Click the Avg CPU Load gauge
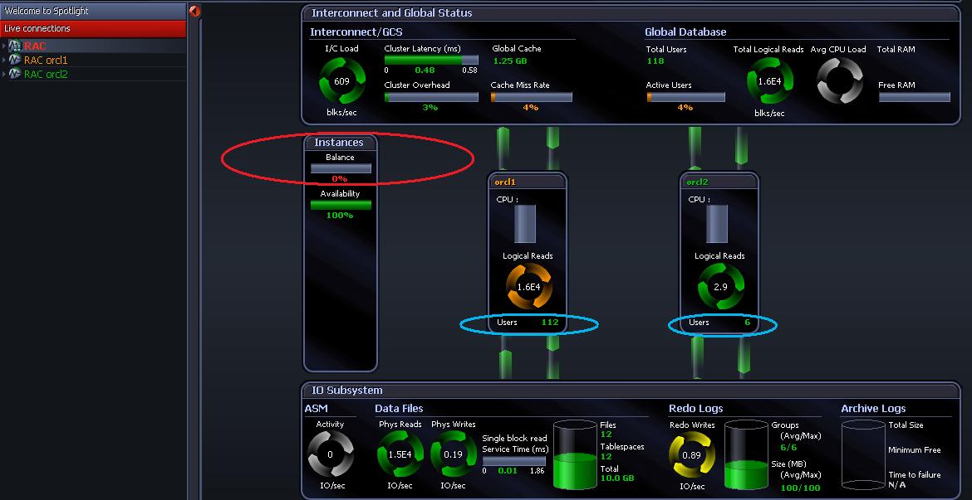Viewport: 972px width, 500px height. [x=838, y=81]
